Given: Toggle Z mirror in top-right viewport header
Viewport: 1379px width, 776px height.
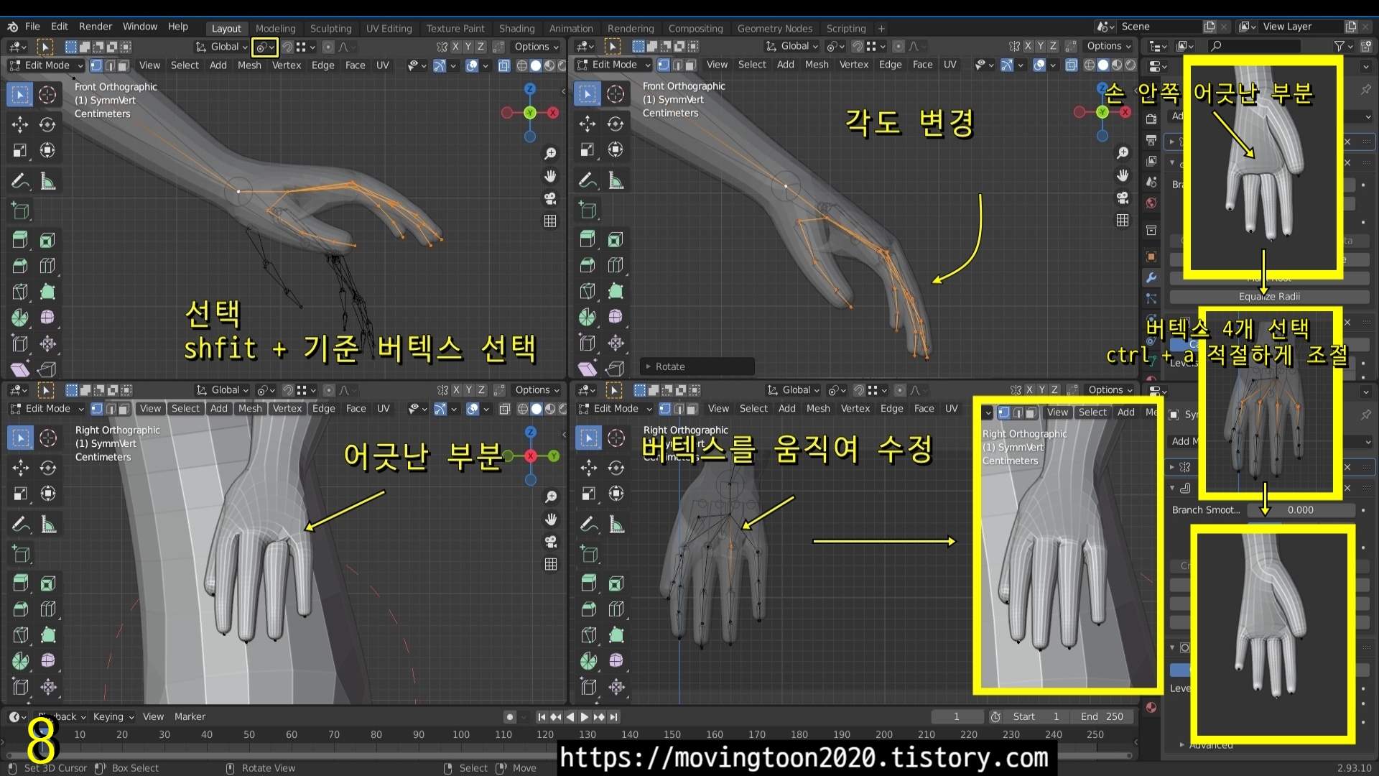Looking at the screenshot, I should coord(1053,46).
